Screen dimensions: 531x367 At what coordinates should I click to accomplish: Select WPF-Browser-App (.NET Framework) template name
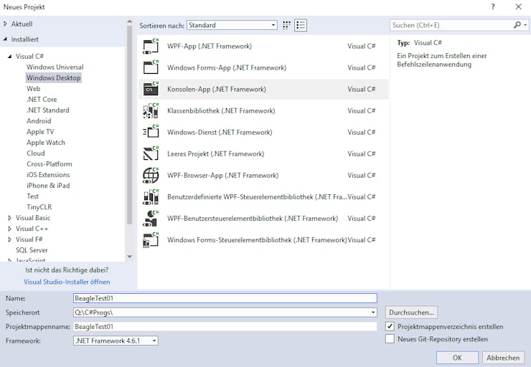tap(222, 175)
